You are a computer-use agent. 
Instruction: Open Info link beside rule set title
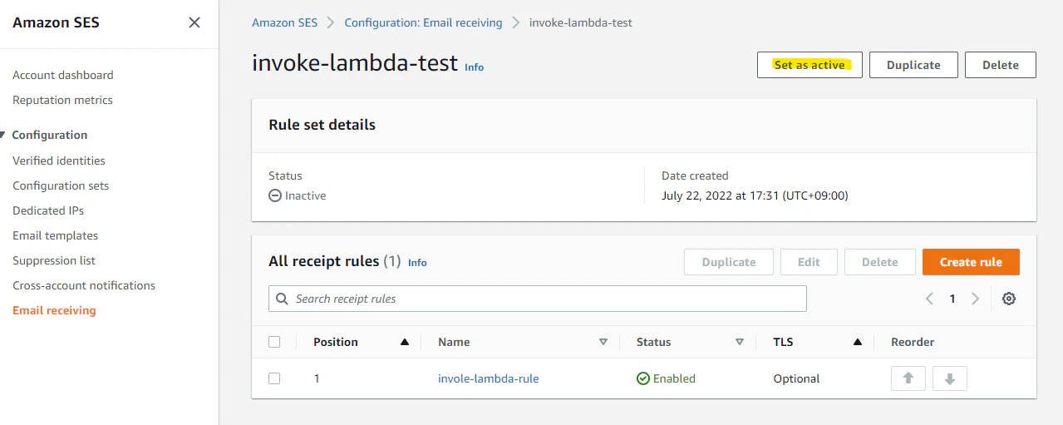click(474, 67)
